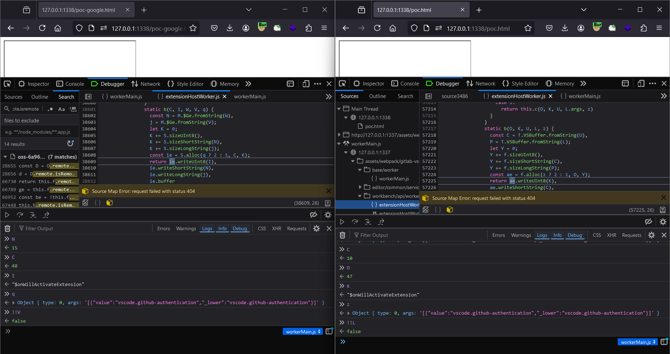The image size is (670, 354).
Task: Show more devtools tabs in the right window
Action: pyautogui.click(x=583, y=83)
